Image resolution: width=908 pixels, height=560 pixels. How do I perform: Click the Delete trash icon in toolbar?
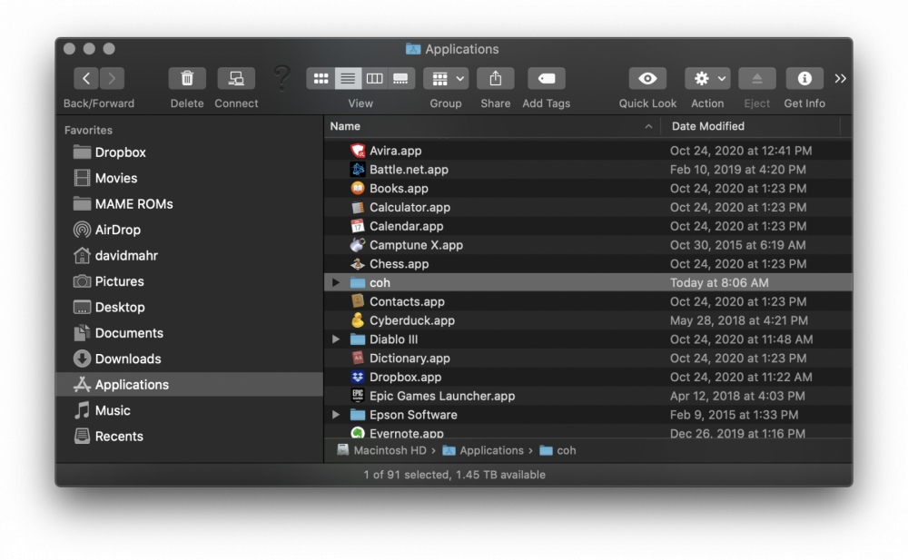click(187, 79)
